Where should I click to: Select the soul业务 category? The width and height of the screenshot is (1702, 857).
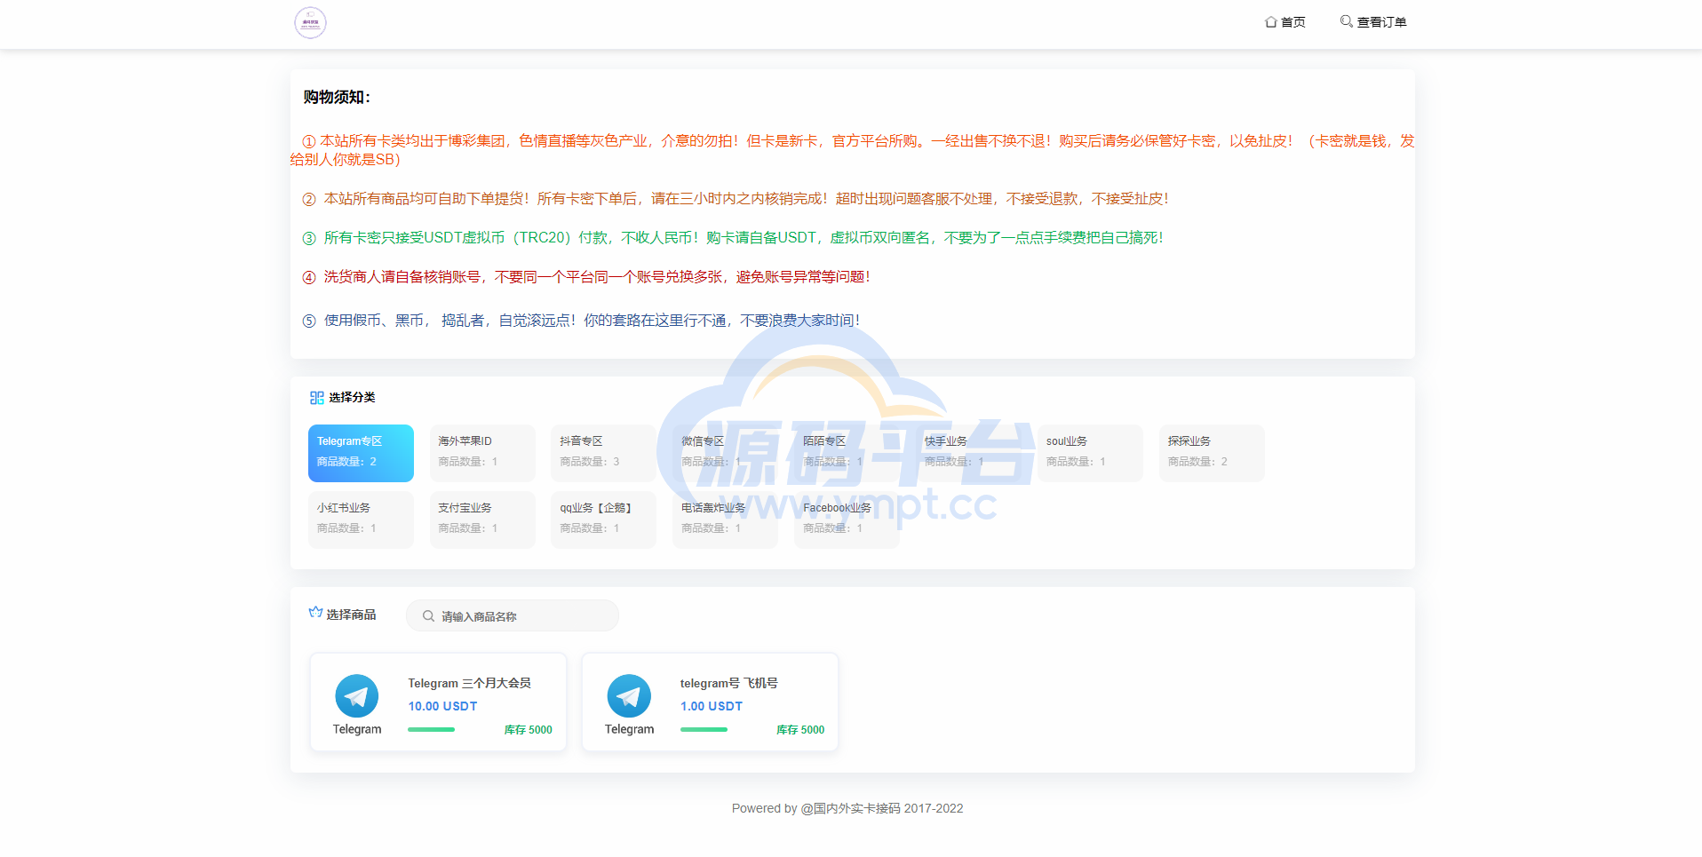[1090, 453]
